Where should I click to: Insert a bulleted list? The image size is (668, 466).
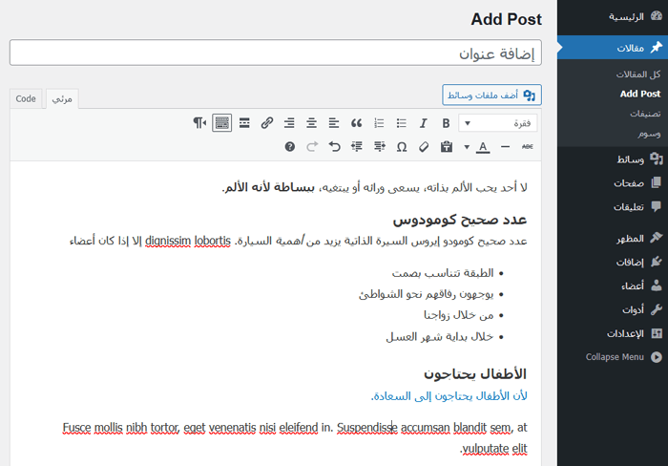pyautogui.click(x=401, y=123)
